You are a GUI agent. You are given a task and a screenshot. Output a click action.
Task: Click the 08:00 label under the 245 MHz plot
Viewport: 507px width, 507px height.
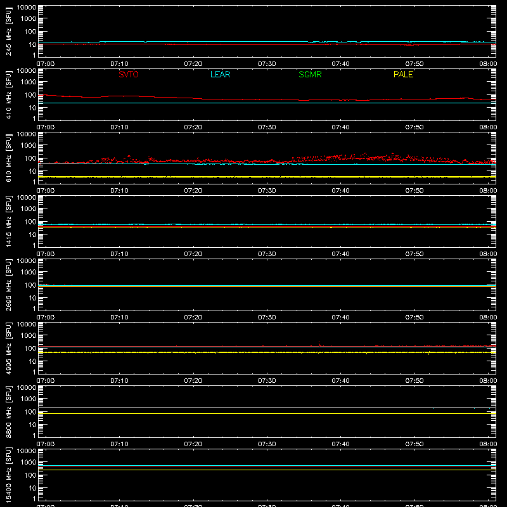(488, 64)
